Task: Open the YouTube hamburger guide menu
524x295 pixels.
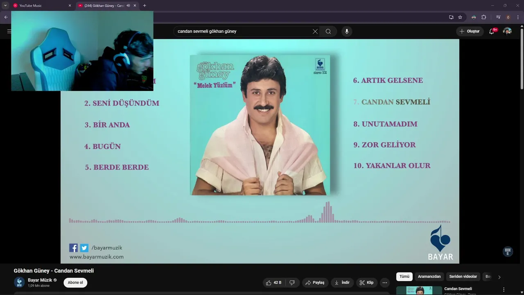Action: (9, 31)
